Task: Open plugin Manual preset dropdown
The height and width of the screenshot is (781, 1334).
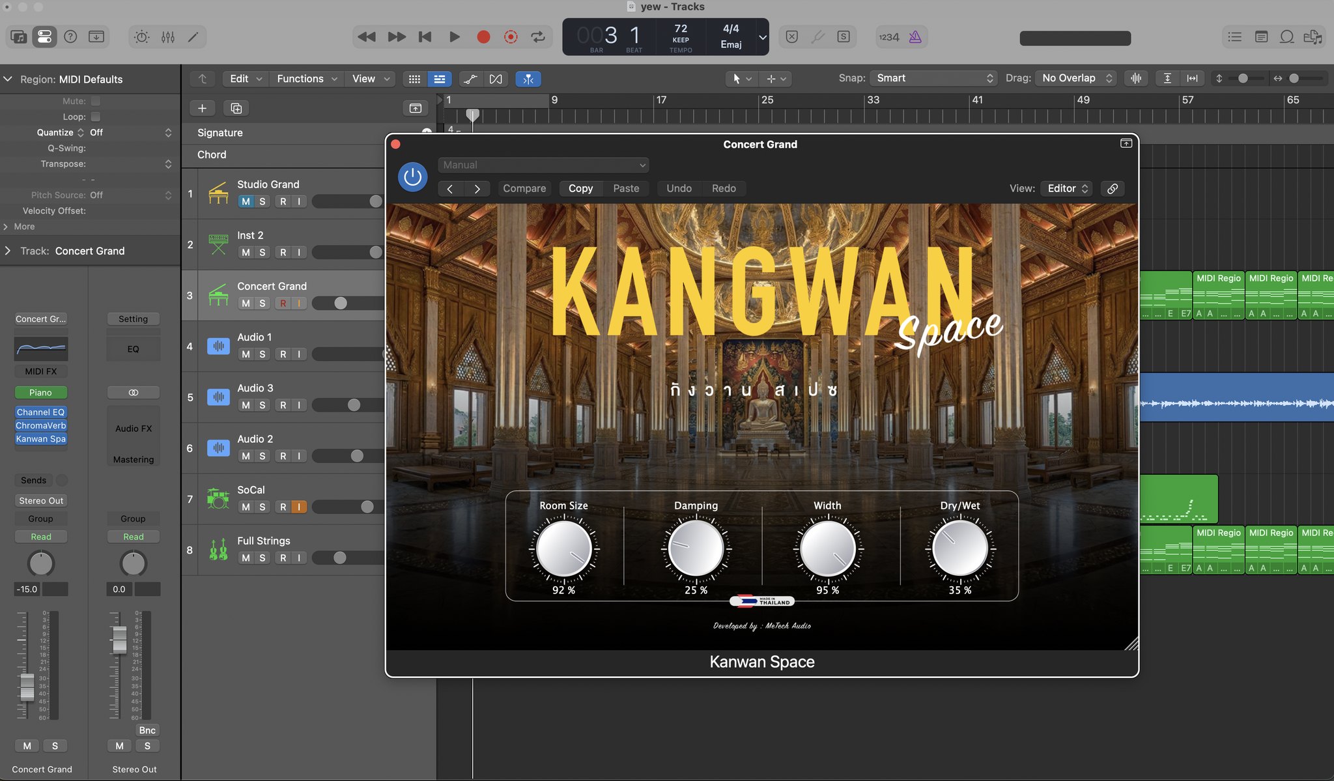Action: [543, 165]
